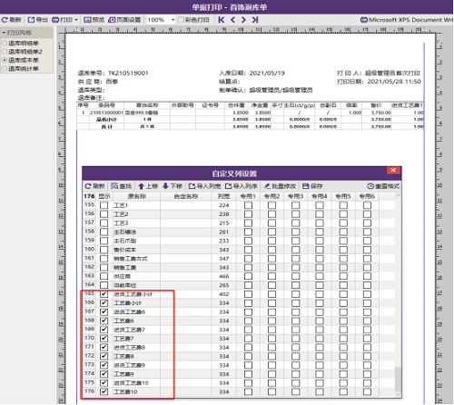Click the 列宽 column header
The height and width of the screenshot is (405, 454).
click(223, 196)
